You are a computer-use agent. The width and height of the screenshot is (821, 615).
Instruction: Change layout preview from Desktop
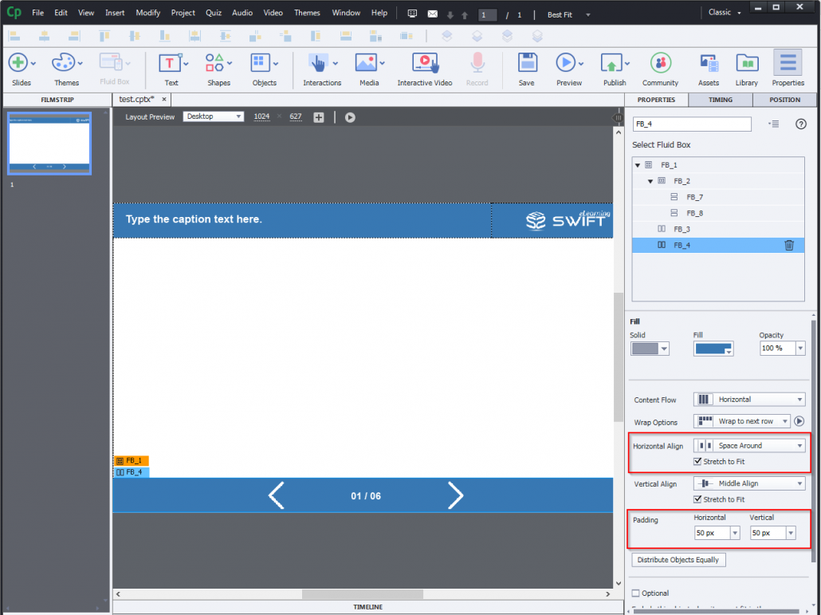pos(214,116)
